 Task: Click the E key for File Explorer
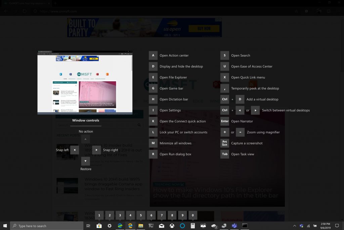[x=153, y=77]
